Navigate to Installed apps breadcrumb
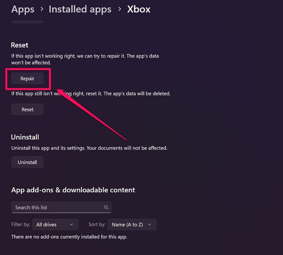The image size is (283, 255). (80, 9)
